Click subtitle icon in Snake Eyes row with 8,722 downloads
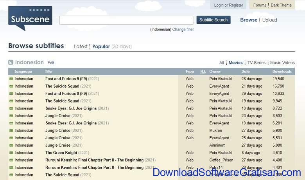The width and height of the screenshot is (305, 180). (x=11, y=108)
